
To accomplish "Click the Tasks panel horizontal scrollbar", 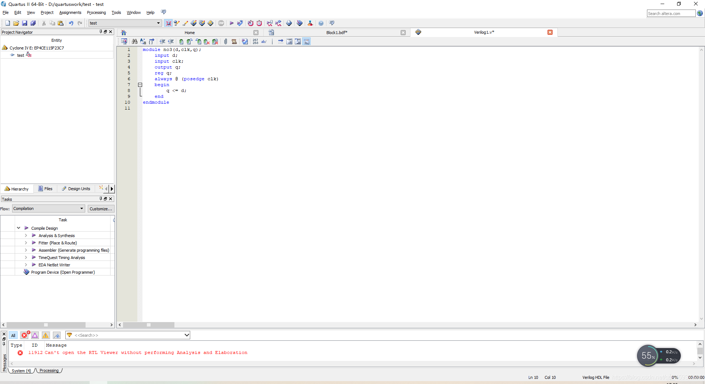I will (46, 325).
